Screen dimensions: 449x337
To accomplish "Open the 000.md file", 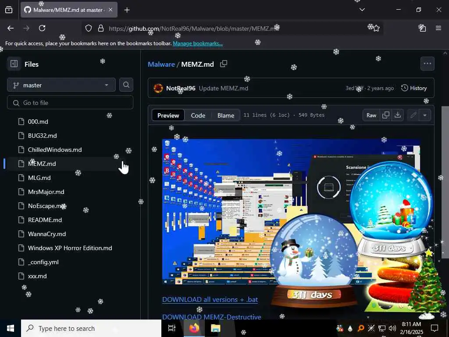I will 38,122.
